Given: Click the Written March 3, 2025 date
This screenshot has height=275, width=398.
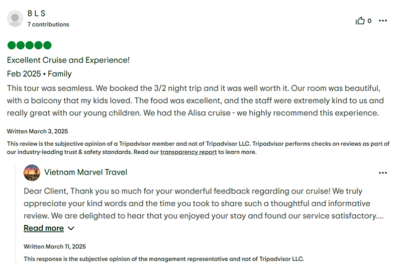Looking at the screenshot, I should (37, 131).
